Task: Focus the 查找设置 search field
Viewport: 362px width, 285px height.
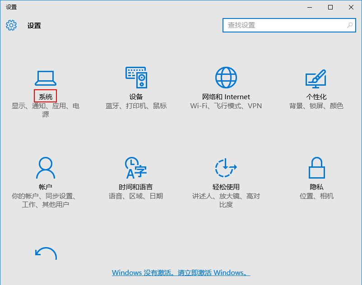Action: pyautogui.click(x=289, y=25)
